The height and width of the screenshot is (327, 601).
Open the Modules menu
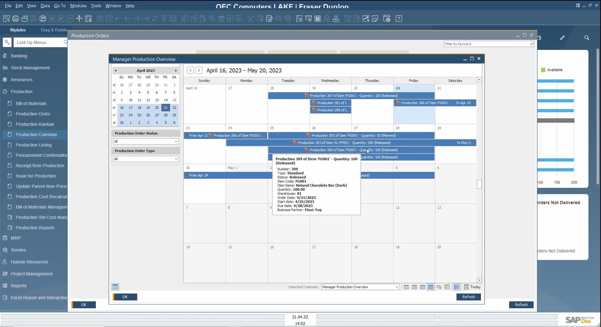(x=78, y=6)
